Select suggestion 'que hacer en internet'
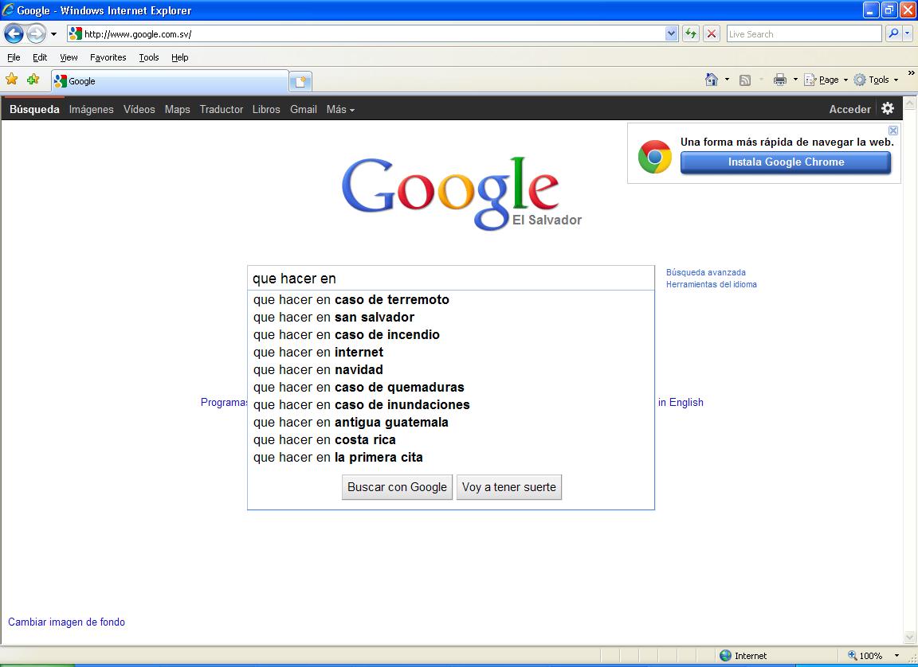 click(451, 353)
